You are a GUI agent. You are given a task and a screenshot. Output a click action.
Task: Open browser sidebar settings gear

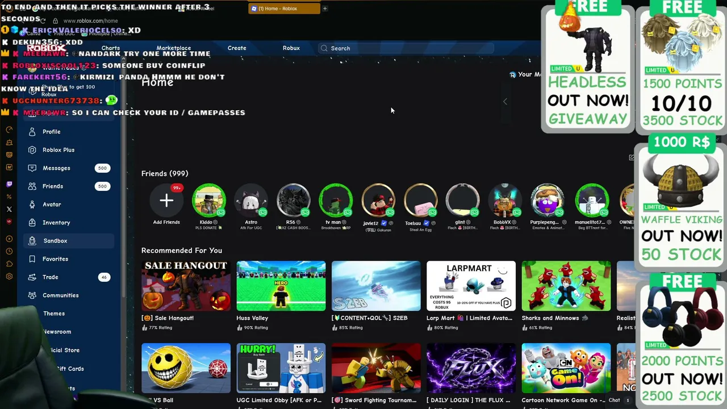click(9, 277)
